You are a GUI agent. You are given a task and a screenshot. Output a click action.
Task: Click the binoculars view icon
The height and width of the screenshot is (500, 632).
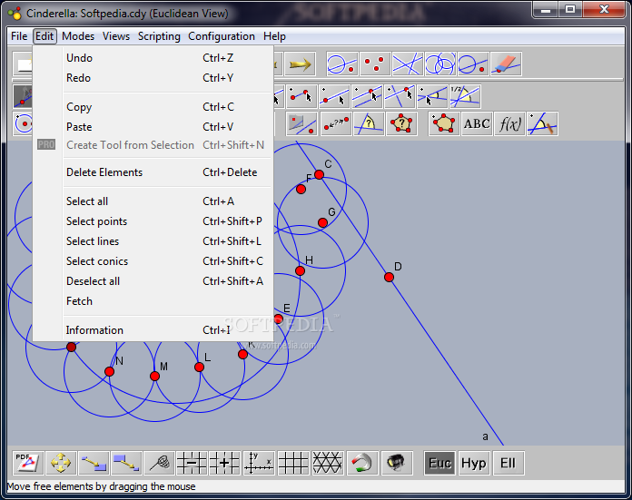[397, 463]
